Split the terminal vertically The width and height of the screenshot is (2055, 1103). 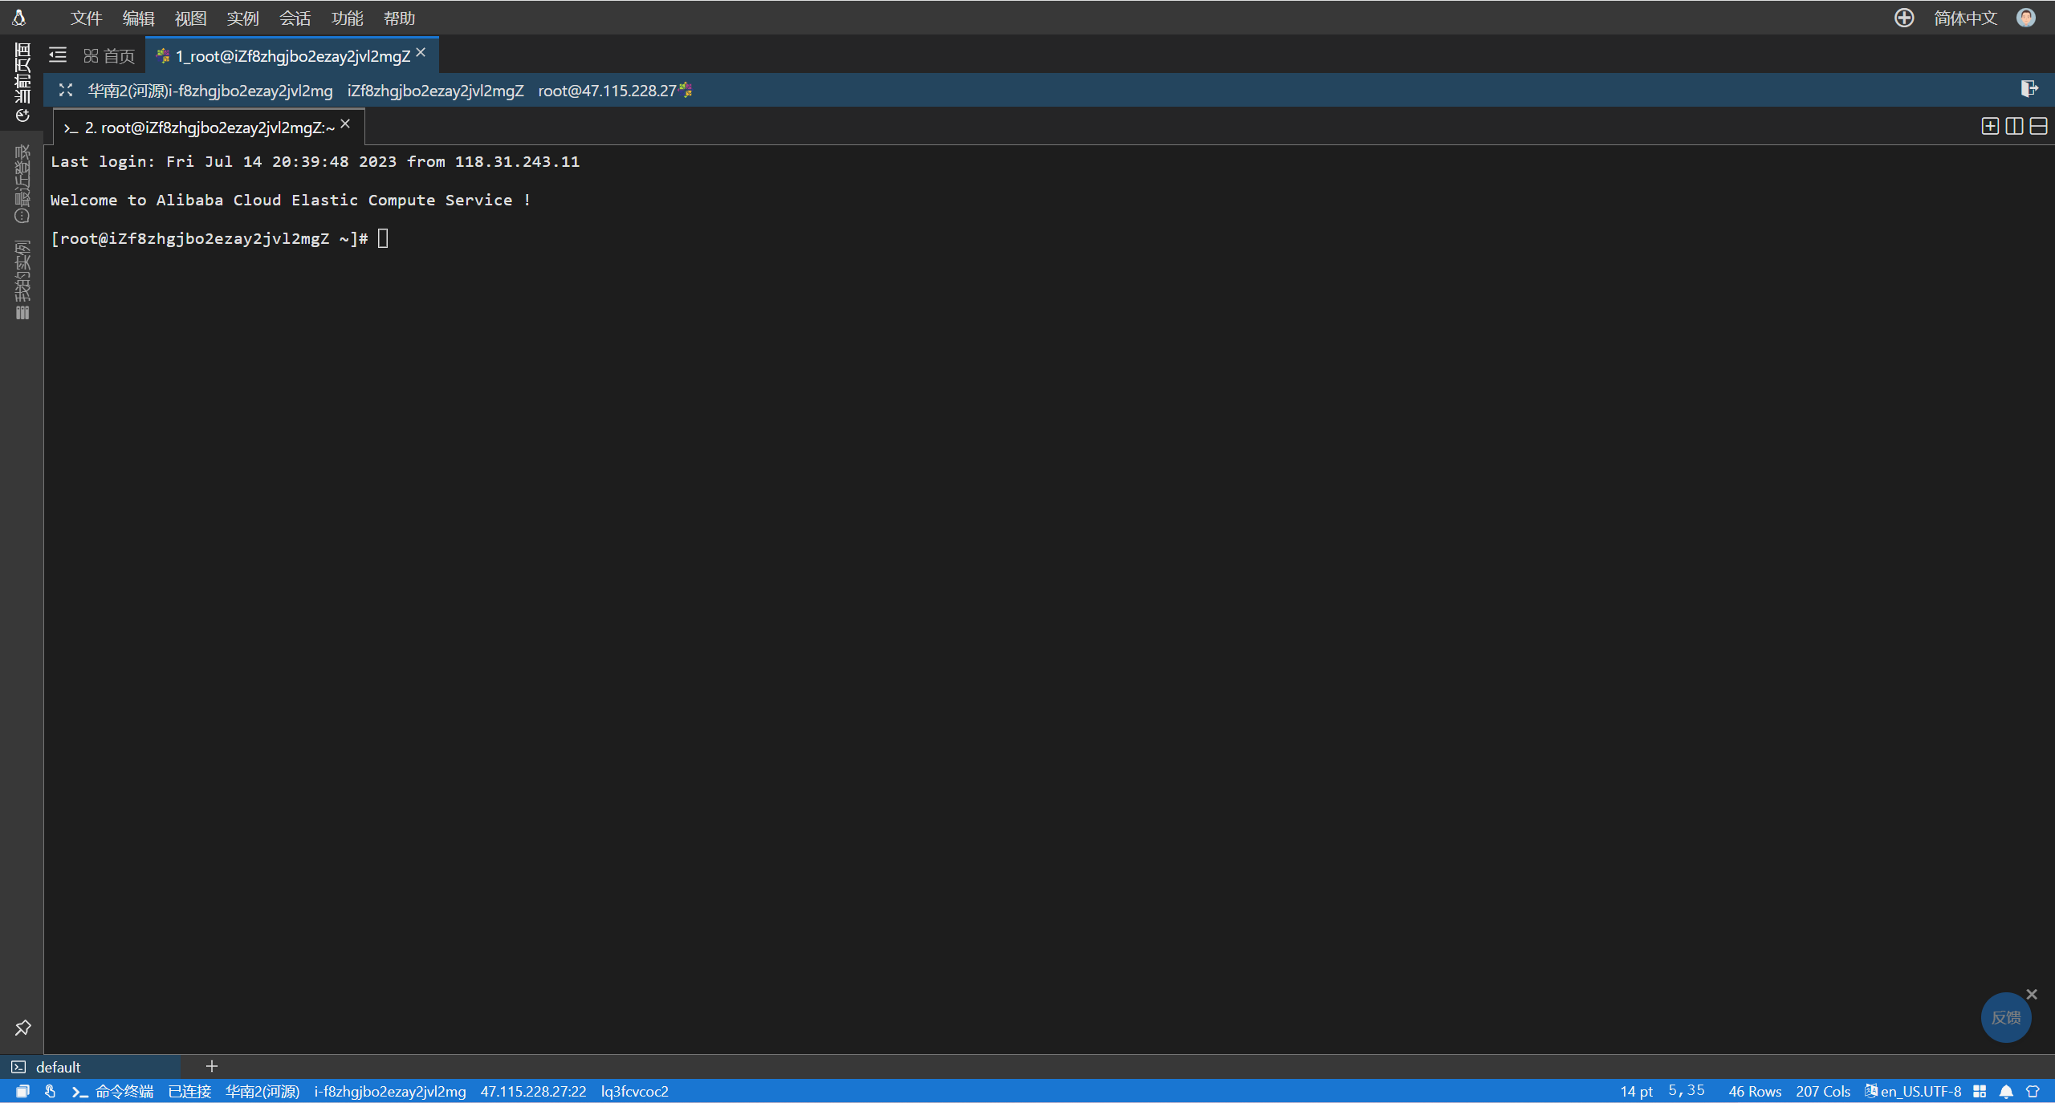click(x=2014, y=126)
